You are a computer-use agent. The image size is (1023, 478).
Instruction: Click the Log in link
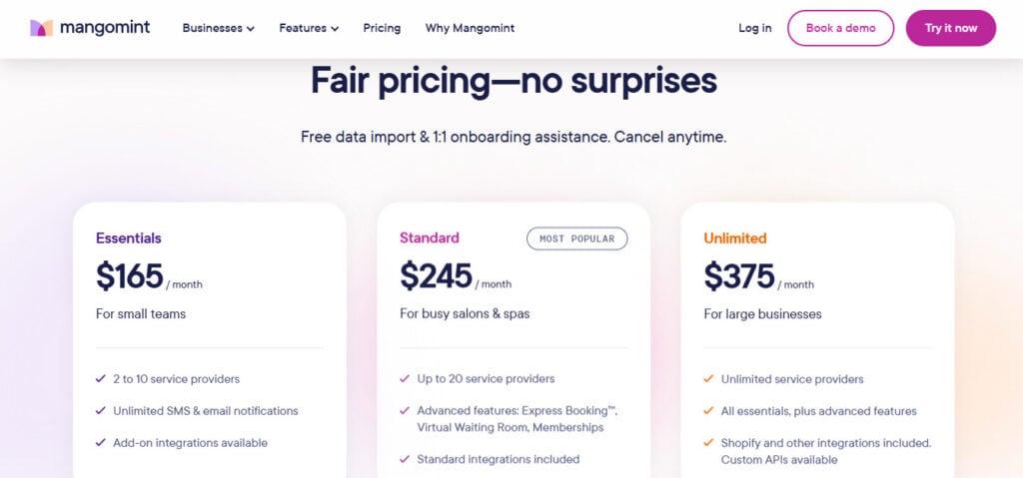(x=755, y=28)
